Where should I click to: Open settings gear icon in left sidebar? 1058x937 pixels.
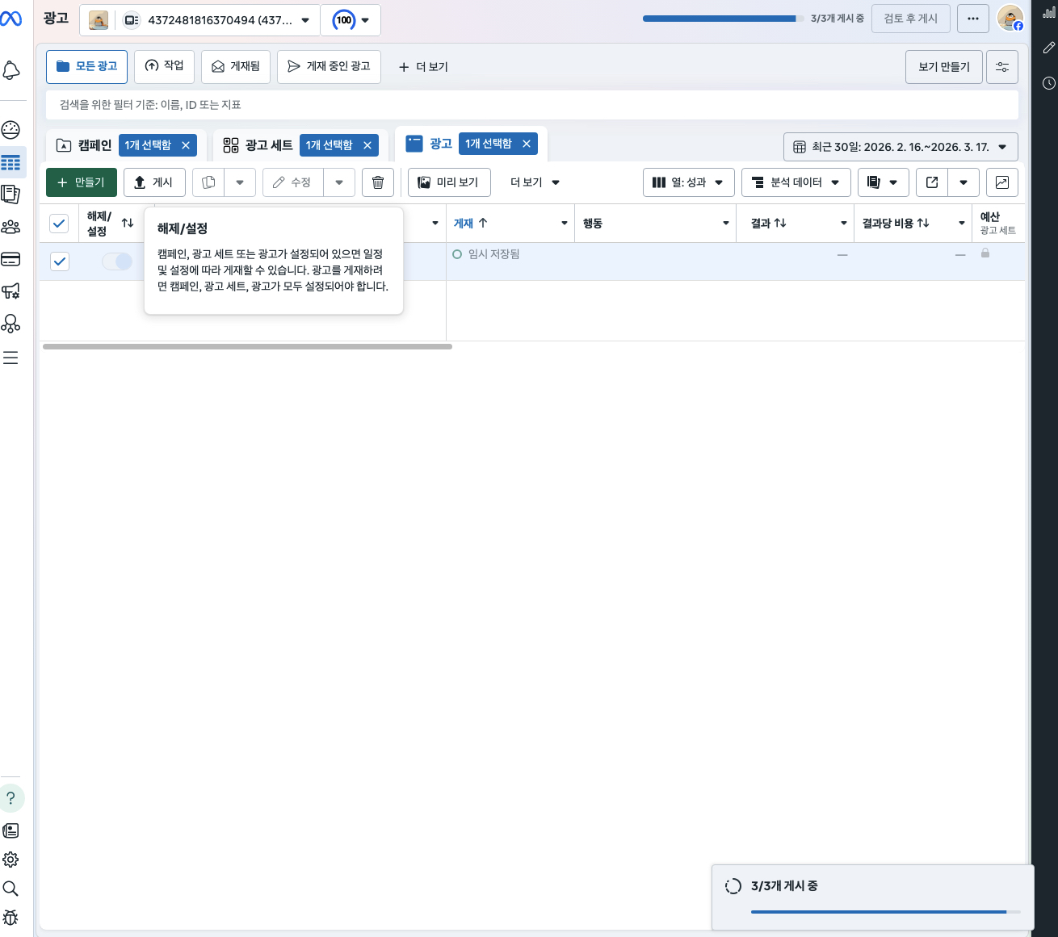tap(10, 860)
